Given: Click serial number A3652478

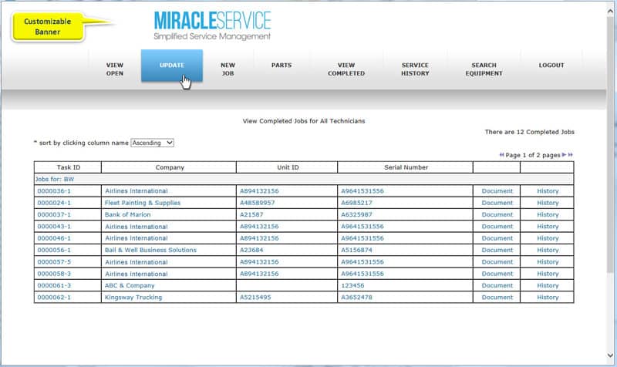Looking at the screenshot, I should pos(356,297).
